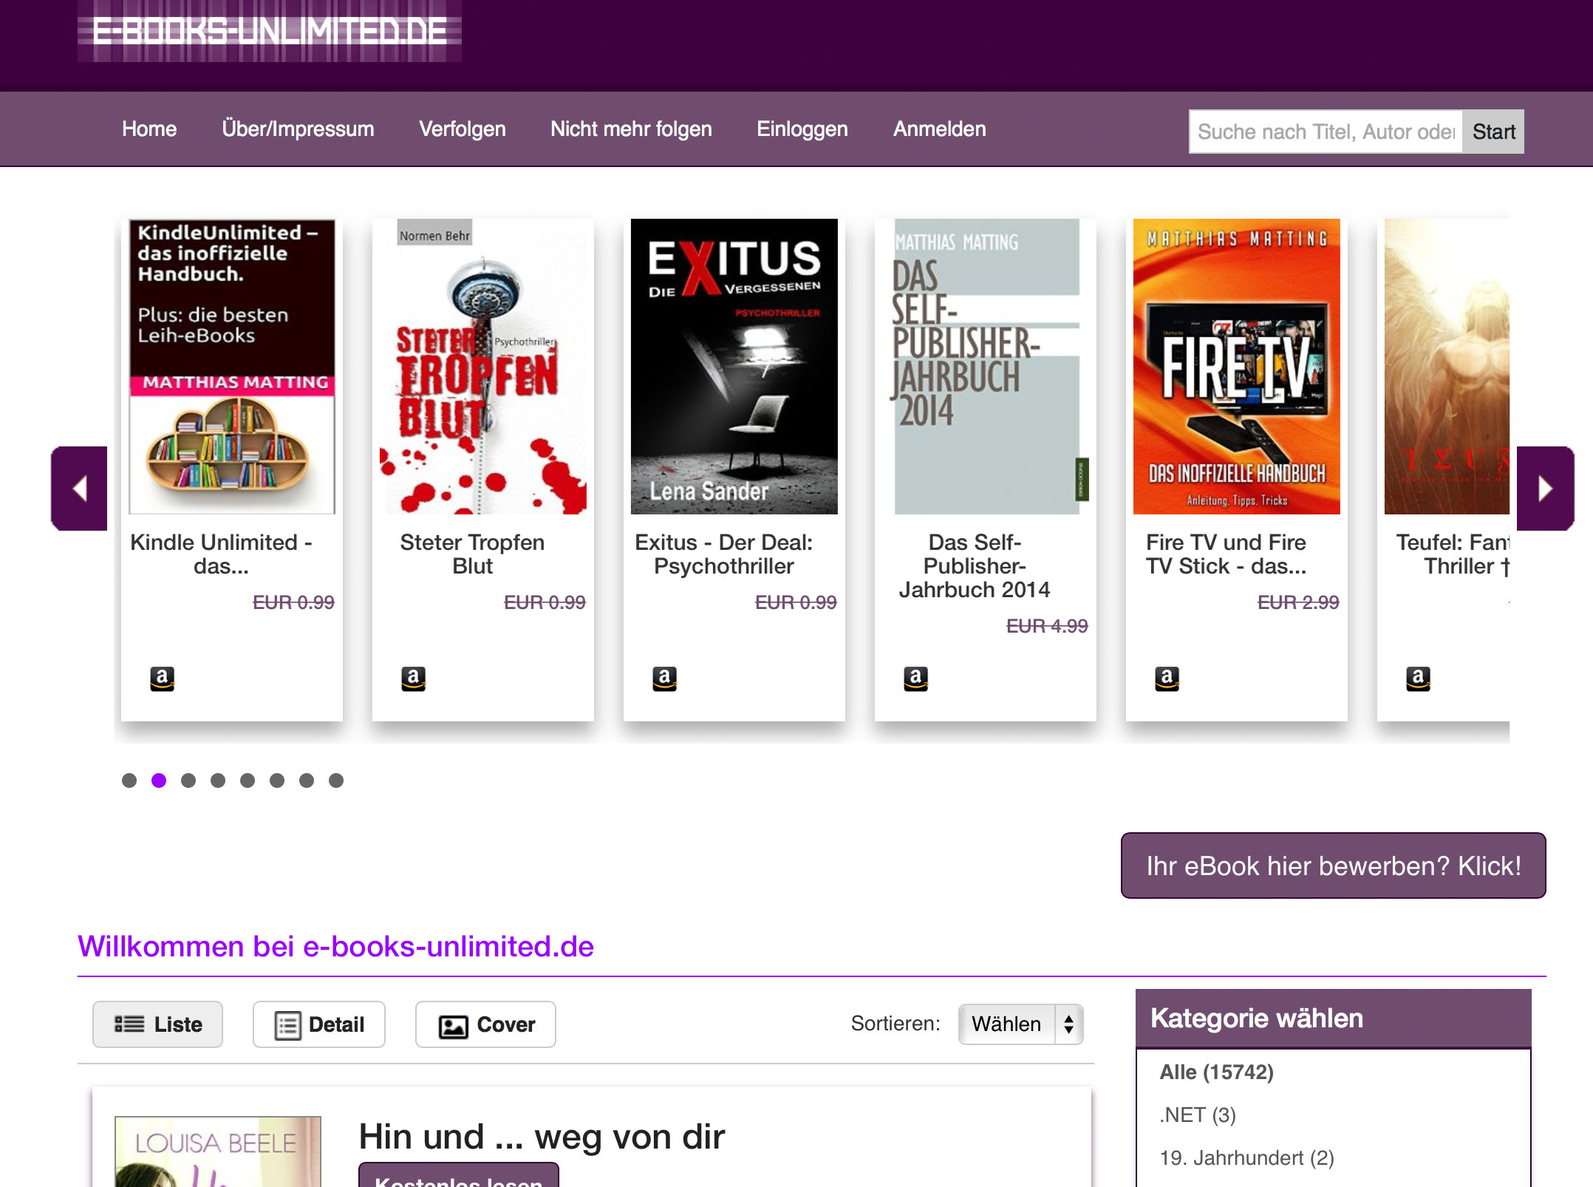Select category Alle (15742)
The width and height of the screenshot is (1593, 1187).
click(1217, 1072)
